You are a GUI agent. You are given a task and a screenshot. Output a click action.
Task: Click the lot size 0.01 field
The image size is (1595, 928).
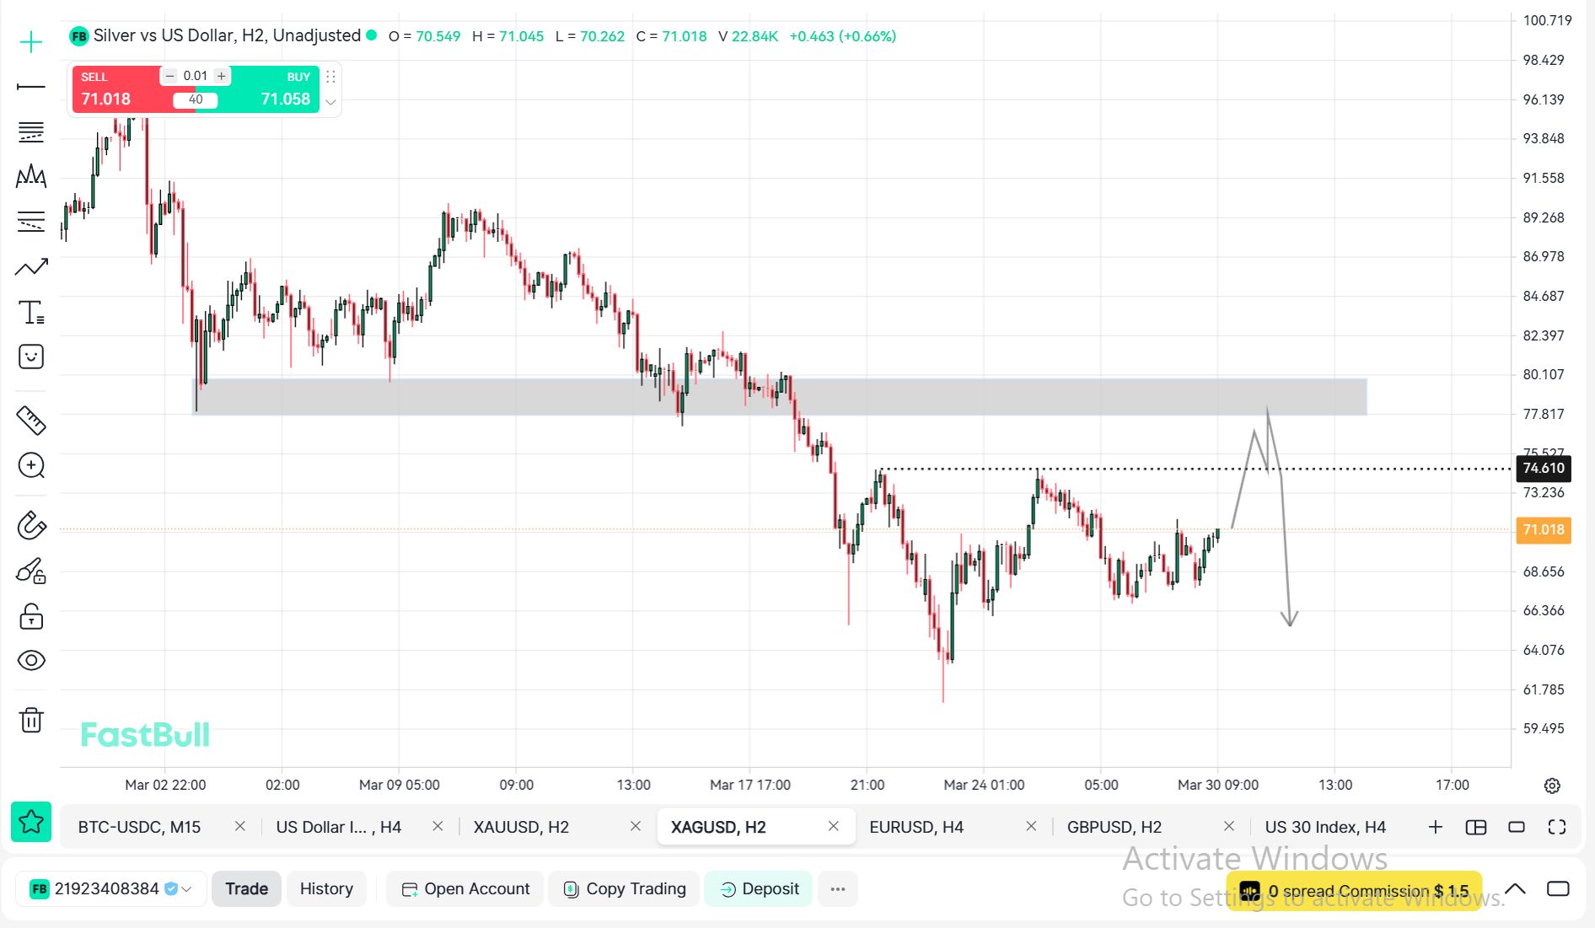pos(196,76)
